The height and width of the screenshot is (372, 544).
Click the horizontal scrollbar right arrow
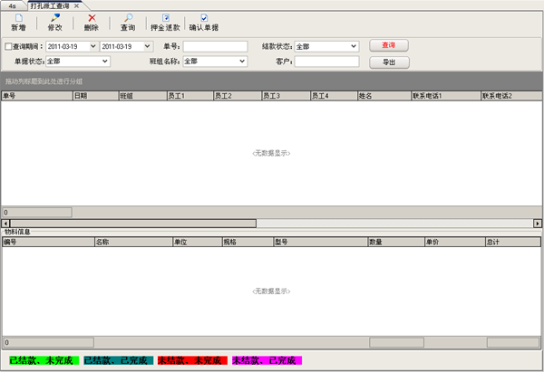538,223
